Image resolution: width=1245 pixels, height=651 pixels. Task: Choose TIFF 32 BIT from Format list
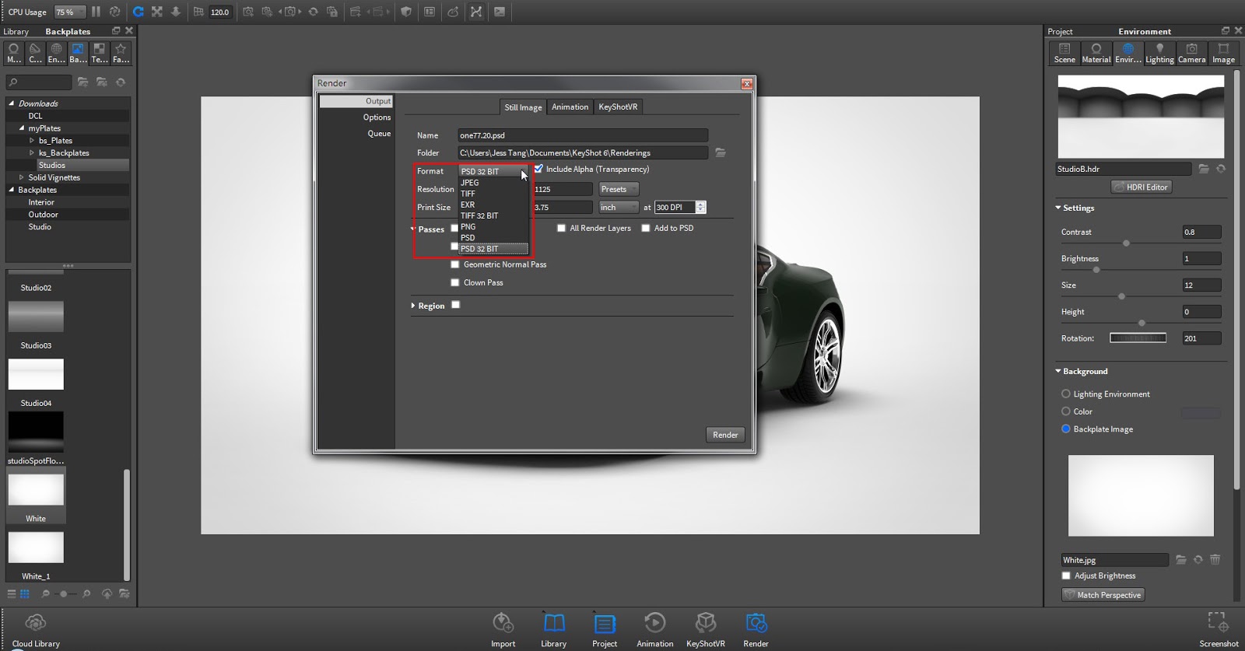click(493, 215)
